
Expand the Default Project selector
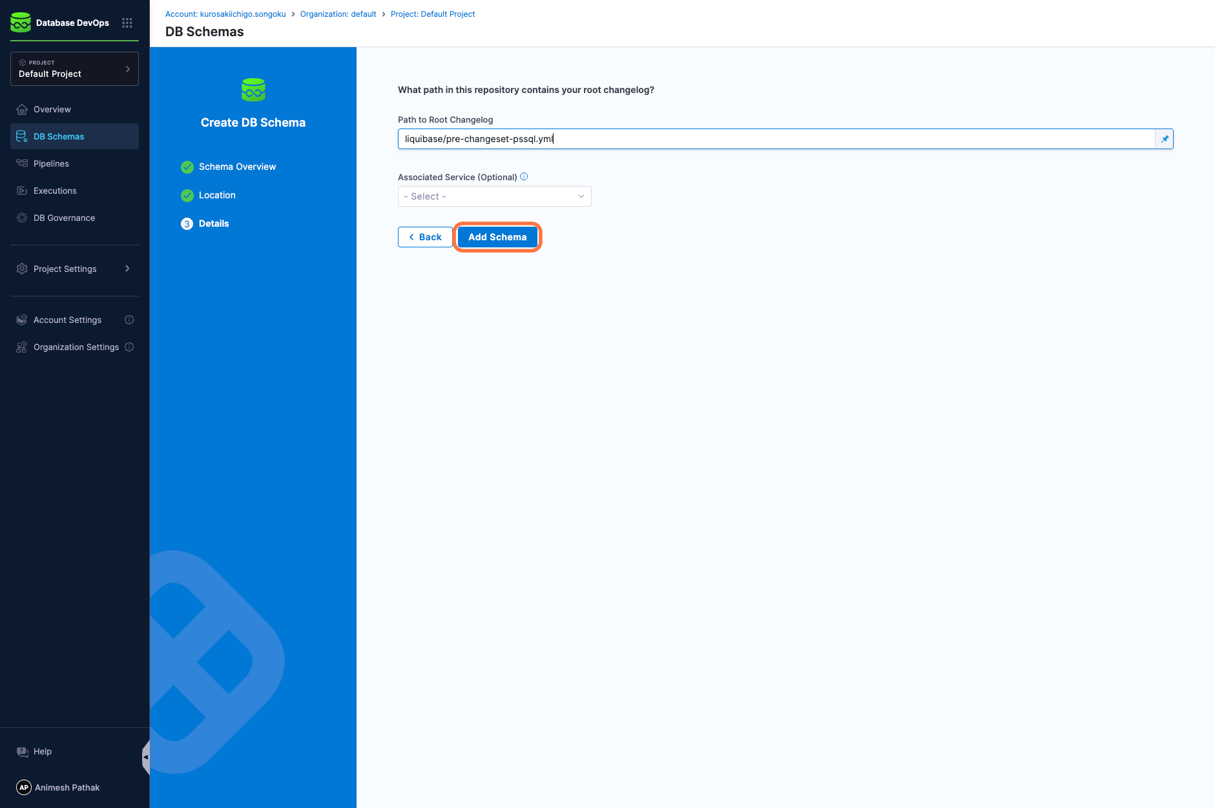click(x=74, y=68)
